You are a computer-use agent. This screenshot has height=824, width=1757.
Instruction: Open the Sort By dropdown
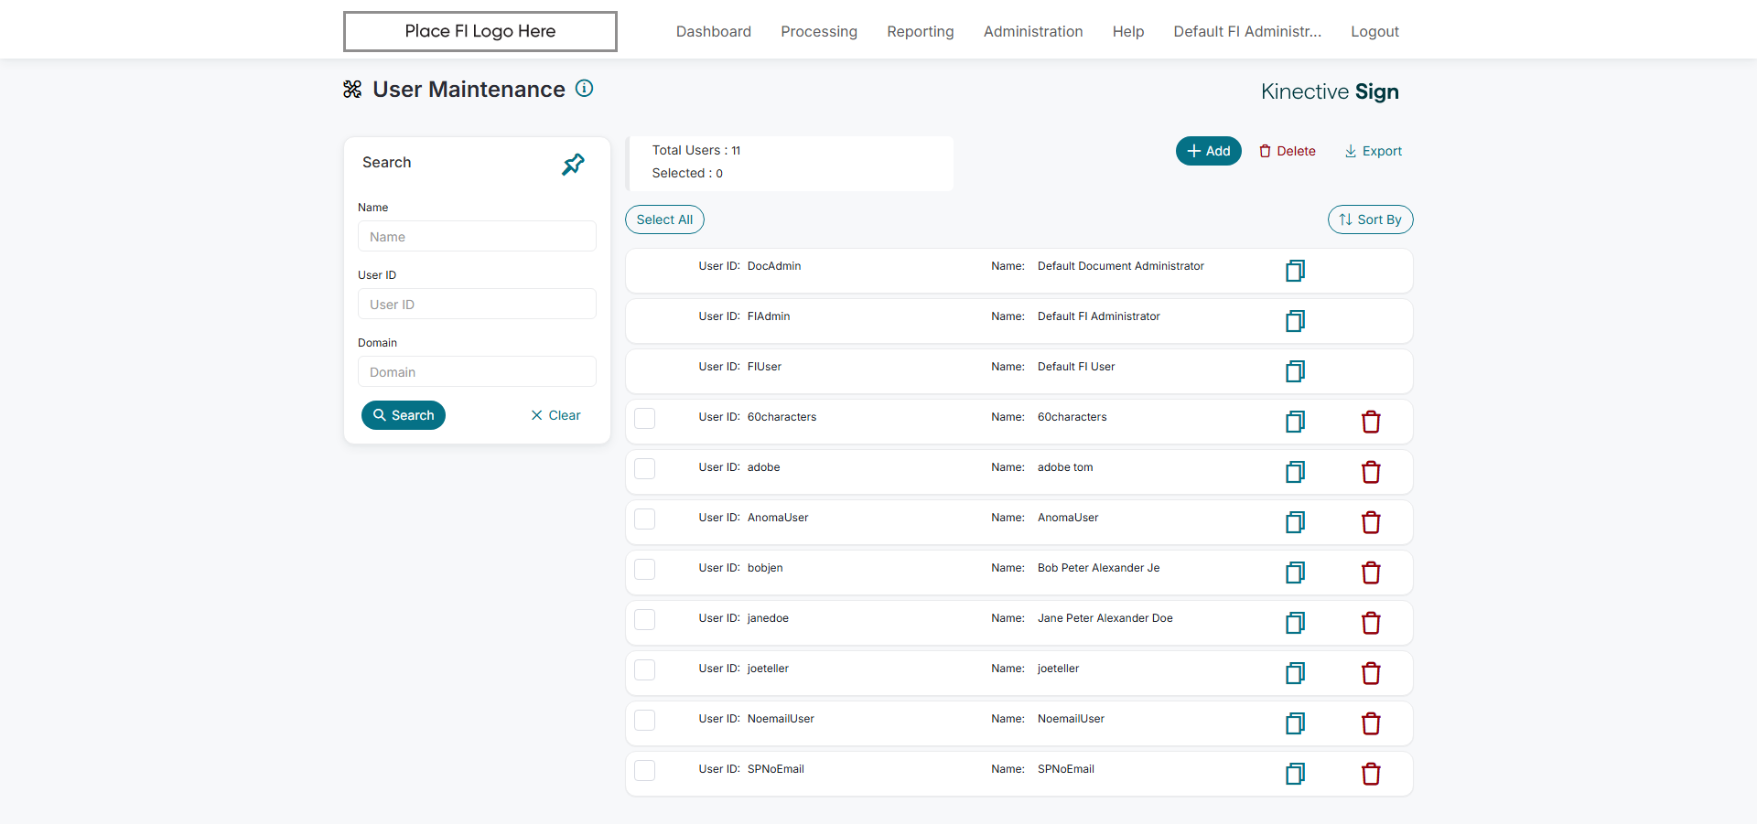(1370, 219)
